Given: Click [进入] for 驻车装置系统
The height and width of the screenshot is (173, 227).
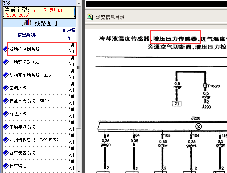Looking at the screenshot, I should coord(71,152).
